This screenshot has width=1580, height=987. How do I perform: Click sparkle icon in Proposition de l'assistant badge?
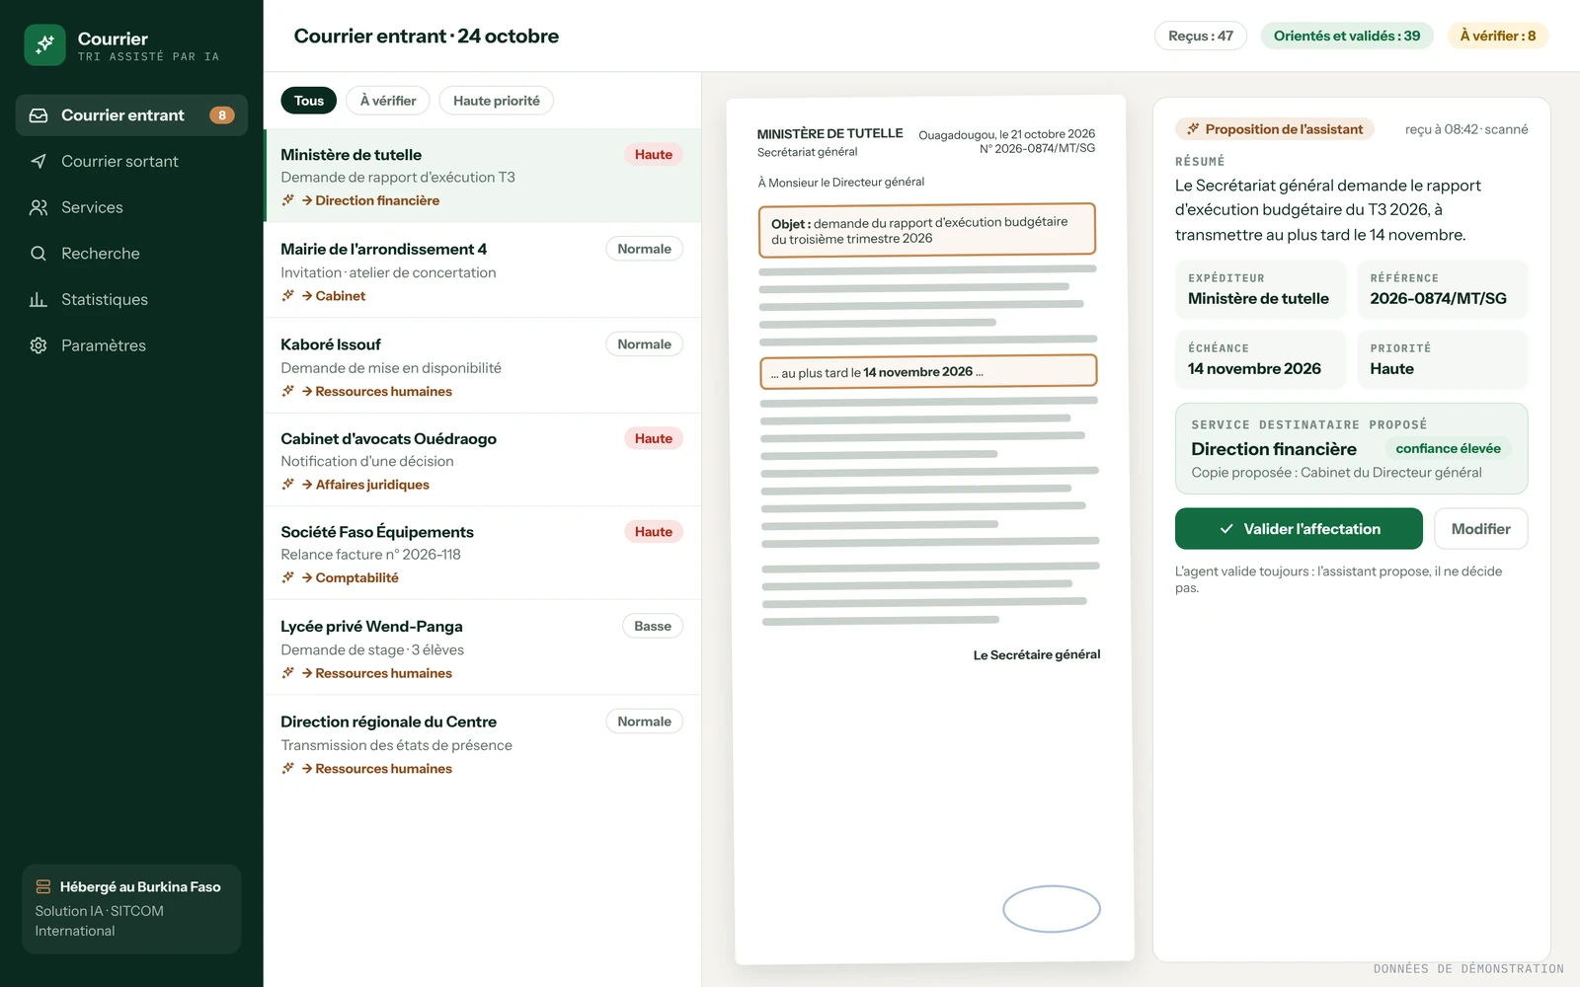pyautogui.click(x=1193, y=129)
